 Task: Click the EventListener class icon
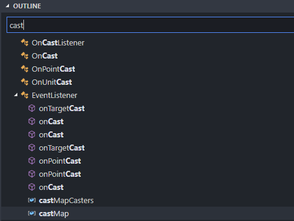tap(25, 95)
